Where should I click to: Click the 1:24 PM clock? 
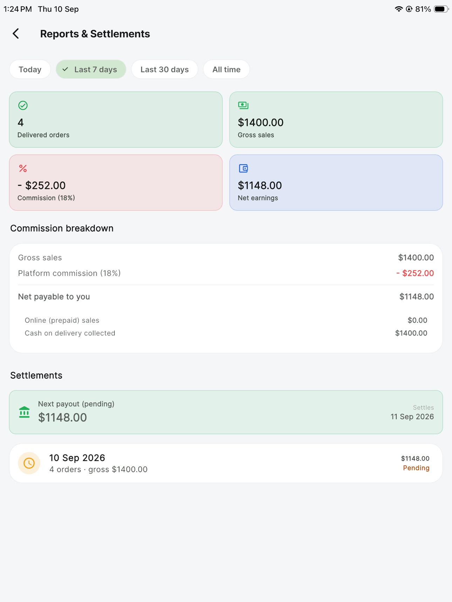click(18, 9)
